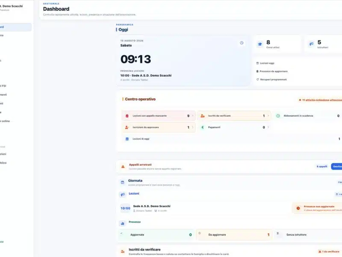The height and width of the screenshot is (257, 342).
Task: Click the graduation cap icon beside Corsi attivi
Action: point(260,44)
